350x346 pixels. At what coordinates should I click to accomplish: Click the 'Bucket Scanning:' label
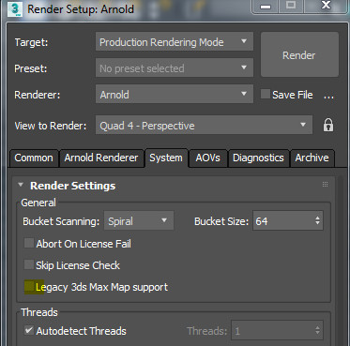click(x=61, y=221)
